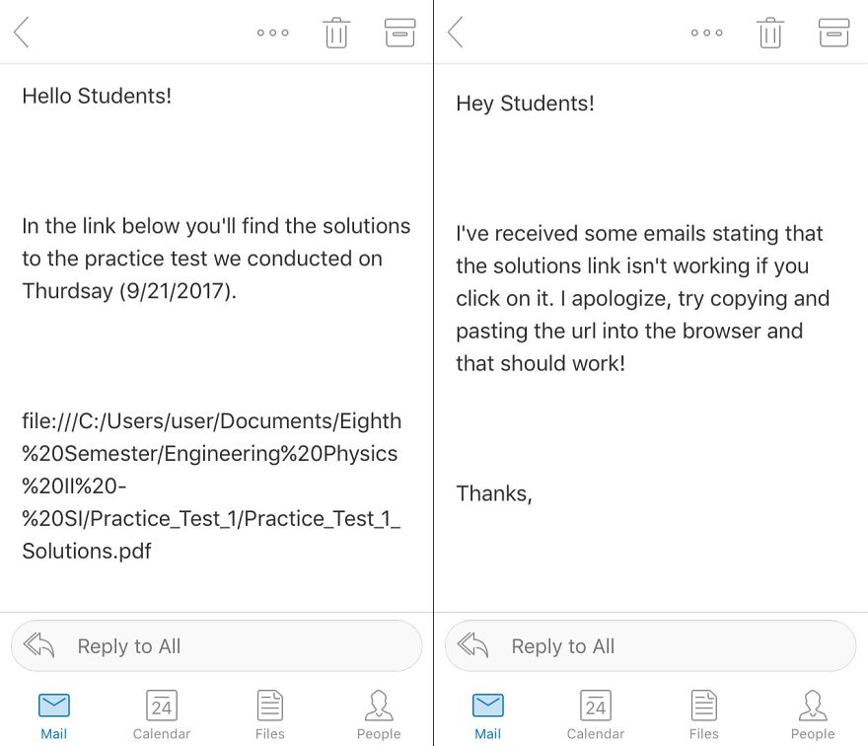Open Files tab on the right screen

point(704,712)
